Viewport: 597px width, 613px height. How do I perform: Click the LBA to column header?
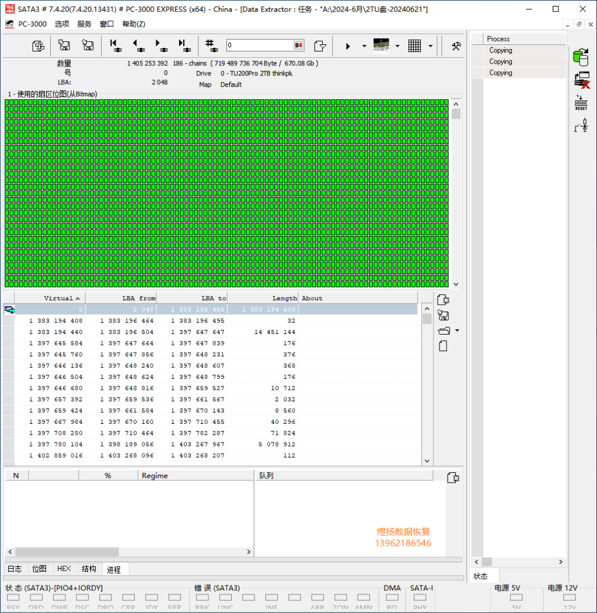[192, 298]
